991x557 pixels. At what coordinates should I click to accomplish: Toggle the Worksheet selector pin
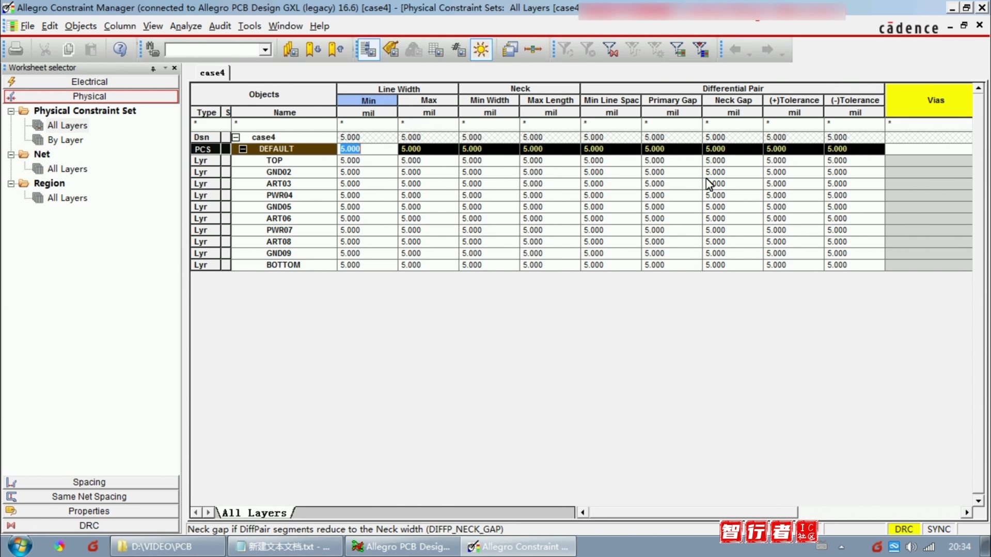coord(153,68)
